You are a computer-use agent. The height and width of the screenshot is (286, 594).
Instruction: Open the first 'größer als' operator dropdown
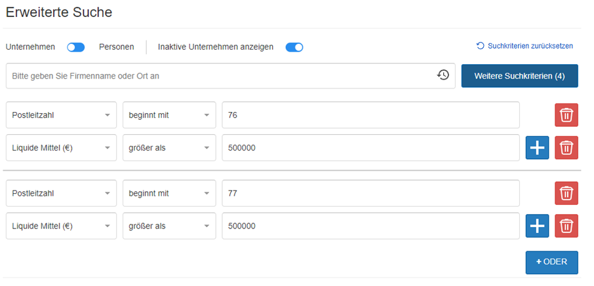(x=169, y=148)
